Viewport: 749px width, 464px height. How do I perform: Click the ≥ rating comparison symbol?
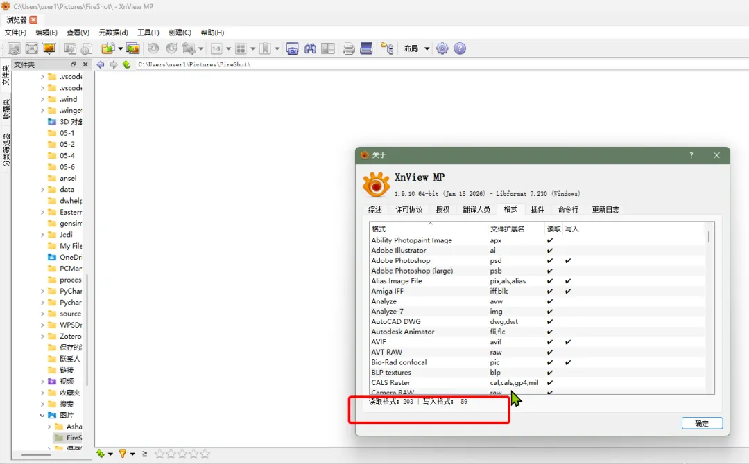(x=144, y=454)
